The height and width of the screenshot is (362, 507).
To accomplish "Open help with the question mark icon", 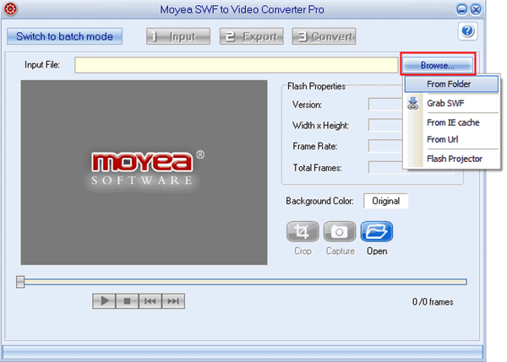I will tap(467, 31).
